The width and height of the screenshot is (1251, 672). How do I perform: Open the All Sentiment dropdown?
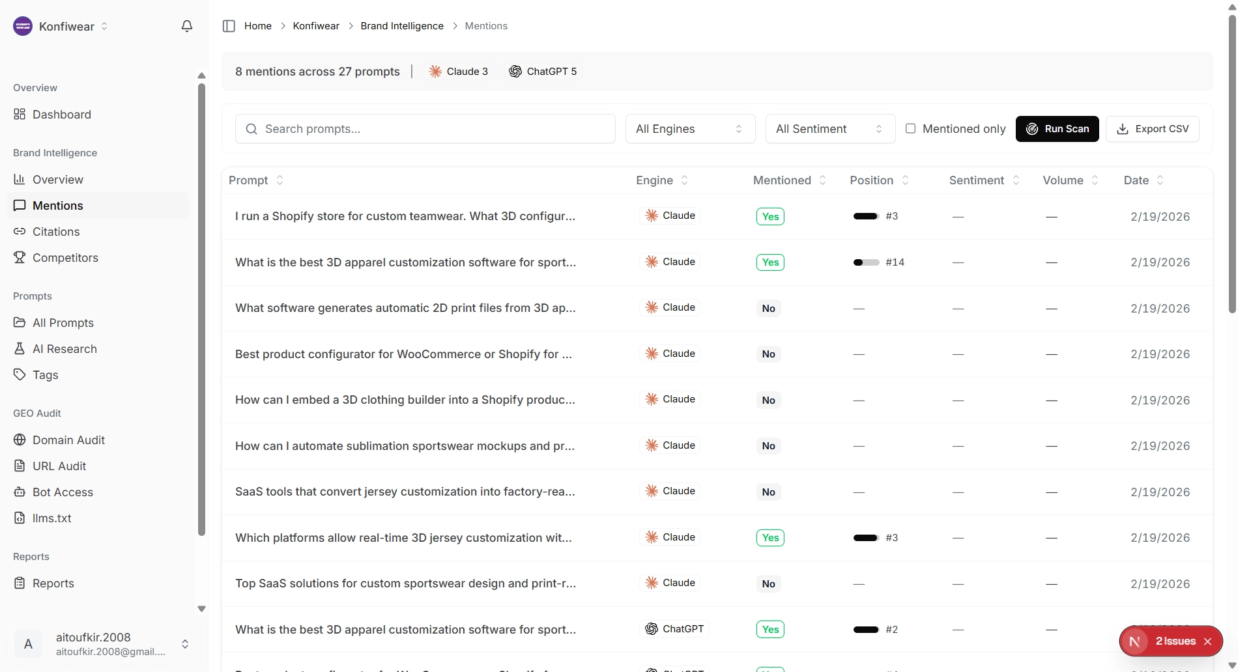830,129
